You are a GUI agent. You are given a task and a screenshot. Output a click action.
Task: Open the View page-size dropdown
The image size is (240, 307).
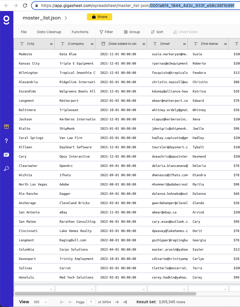pyautogui.click(x=40, y=302)
